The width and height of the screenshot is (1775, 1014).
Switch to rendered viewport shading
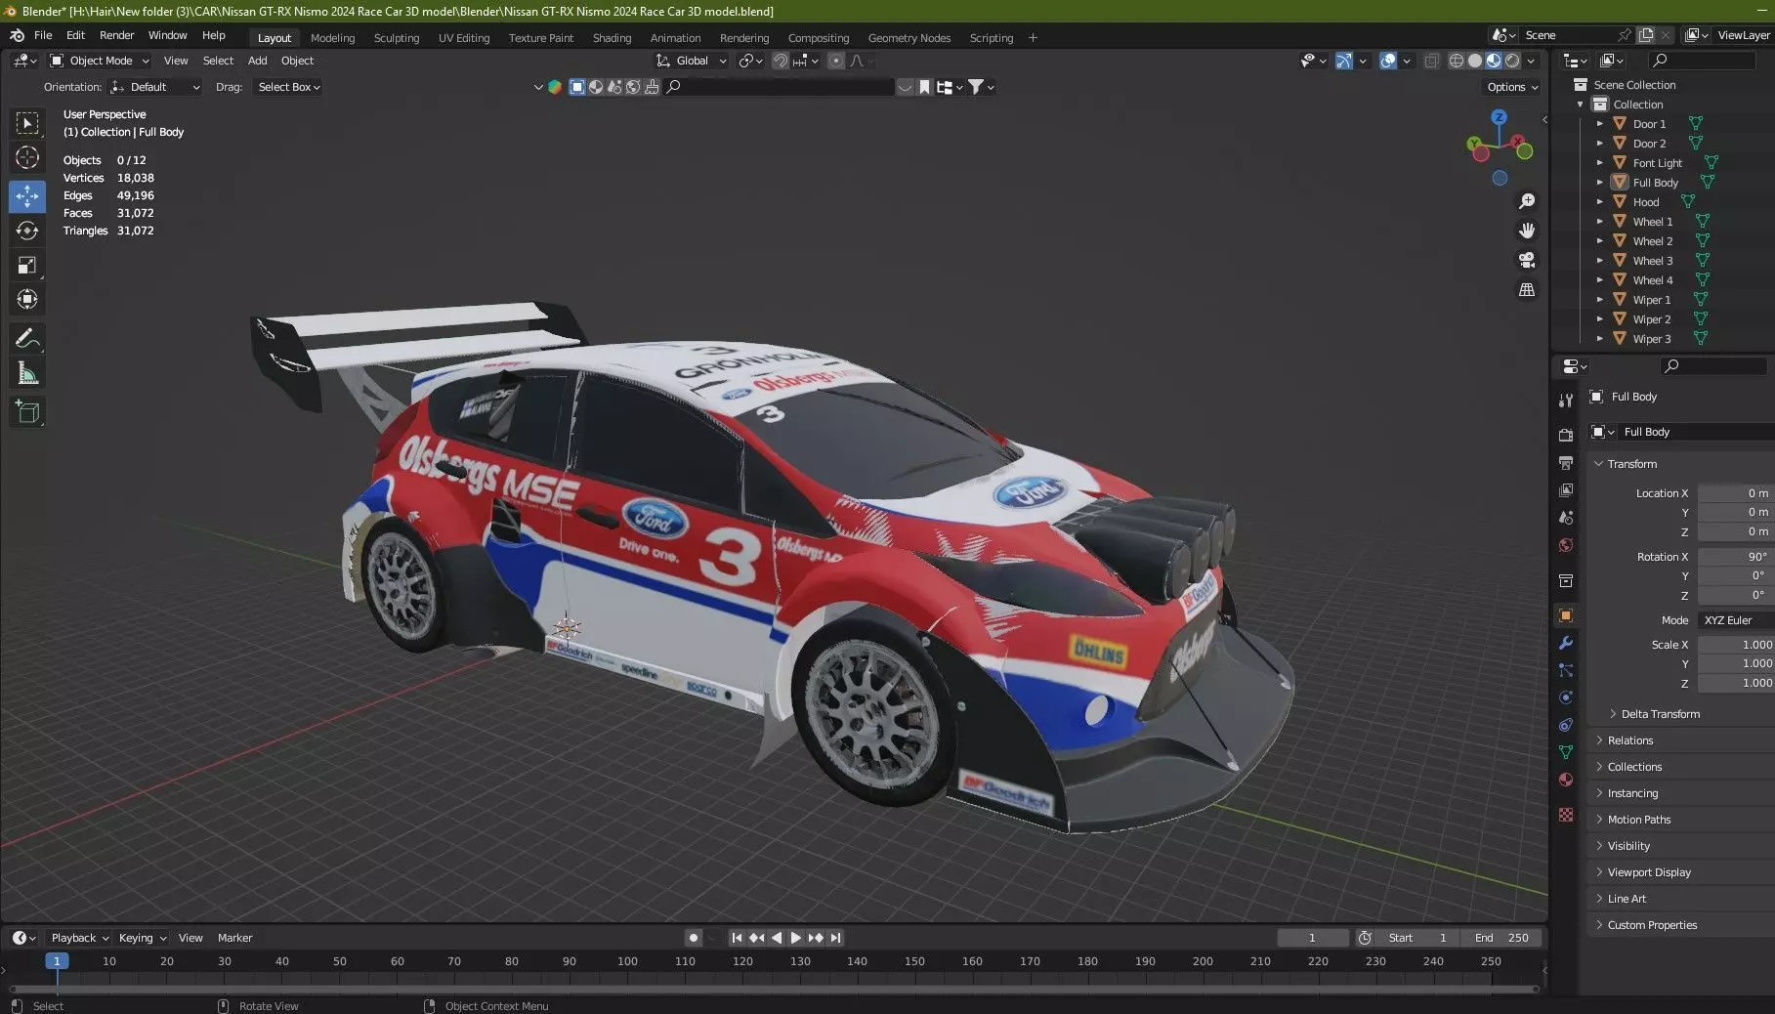click(1512, 61)
